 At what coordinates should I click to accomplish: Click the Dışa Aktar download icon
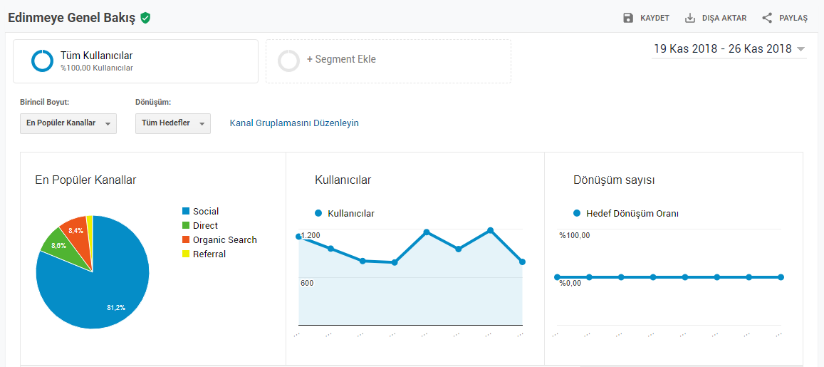690,18
